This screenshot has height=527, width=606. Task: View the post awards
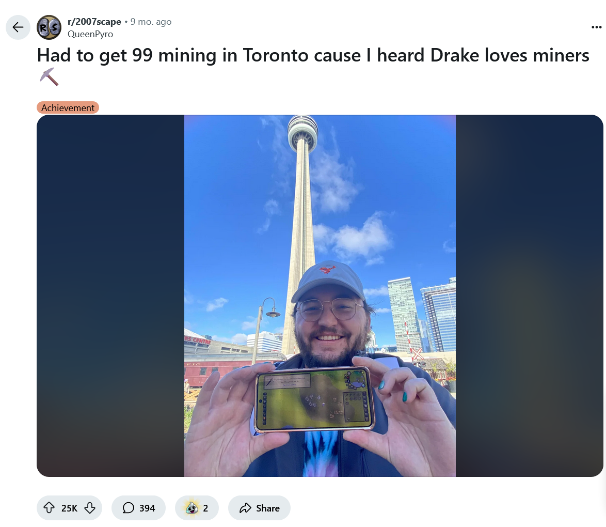point(197,508)
